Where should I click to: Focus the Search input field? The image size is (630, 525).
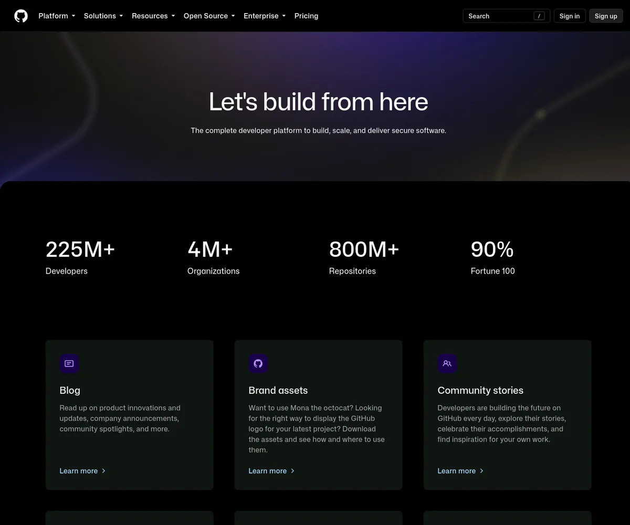click(x=506, y=16)
